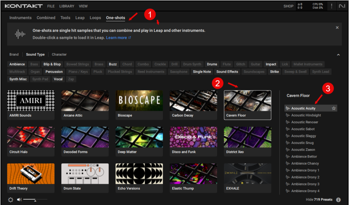Image resolution: width=349 pixels, height=205 pixels.
Task: Toggle the Blip & Blop filter tag
Action: (52, 64)
